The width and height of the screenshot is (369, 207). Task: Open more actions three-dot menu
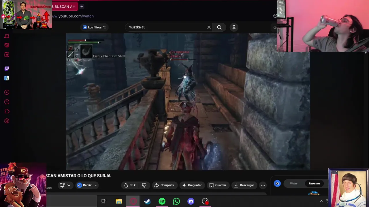(x=263, y=185)
